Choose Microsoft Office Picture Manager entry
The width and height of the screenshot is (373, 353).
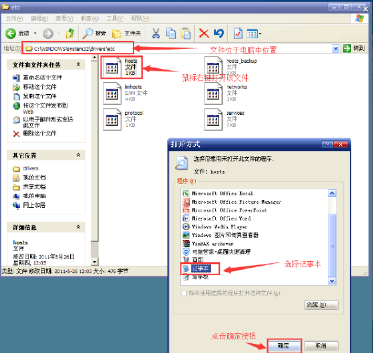pos(232,202)
